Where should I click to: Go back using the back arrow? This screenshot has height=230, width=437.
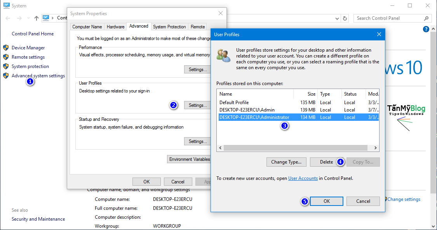(x=7, y=18)
